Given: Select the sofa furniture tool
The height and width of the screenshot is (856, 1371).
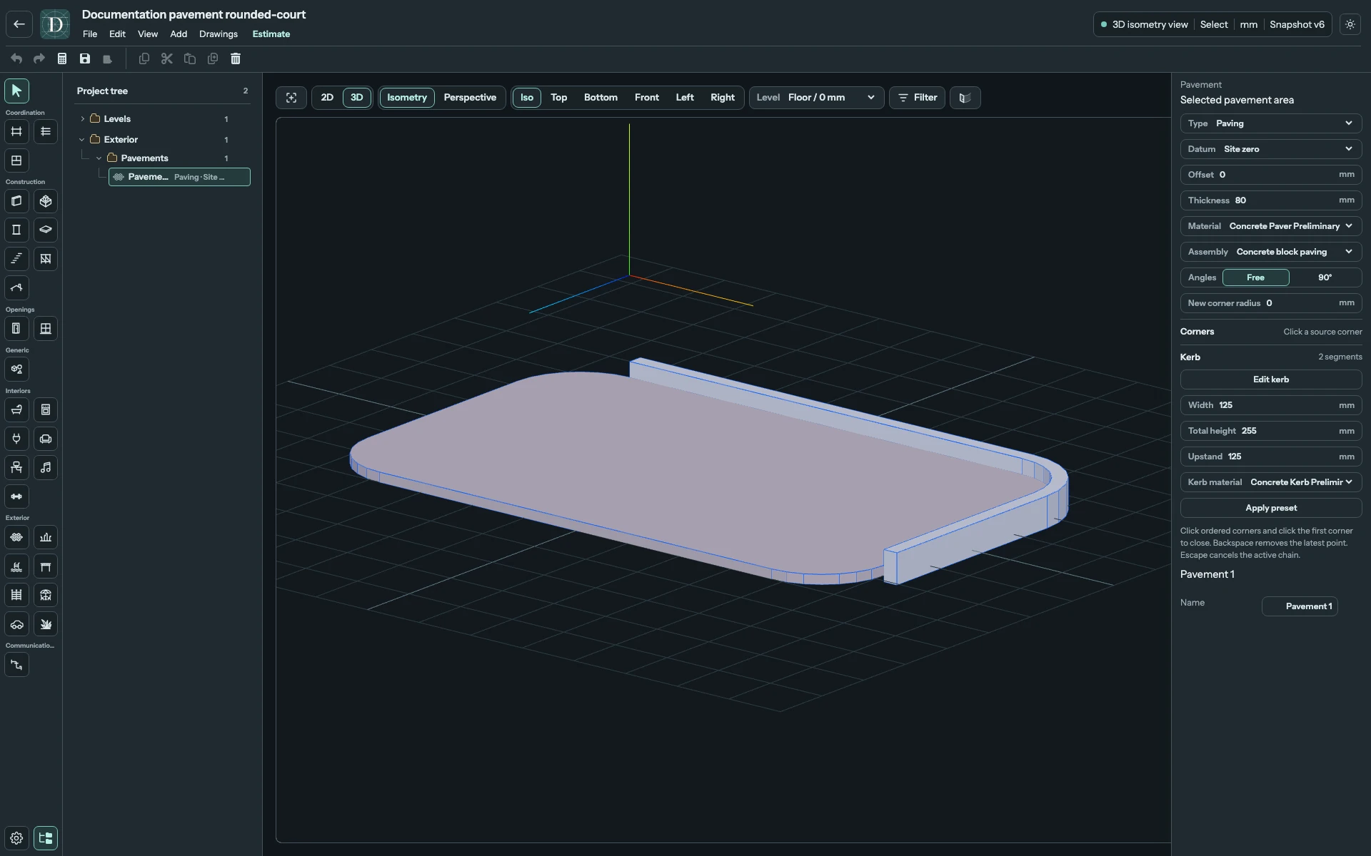Looking at the screenshot, I should pos(46,439).
